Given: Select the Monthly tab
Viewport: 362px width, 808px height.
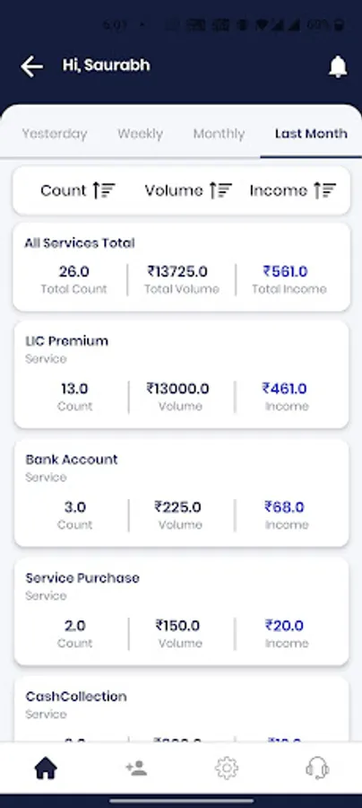Looking at the screenshot, I should (219, 134).
